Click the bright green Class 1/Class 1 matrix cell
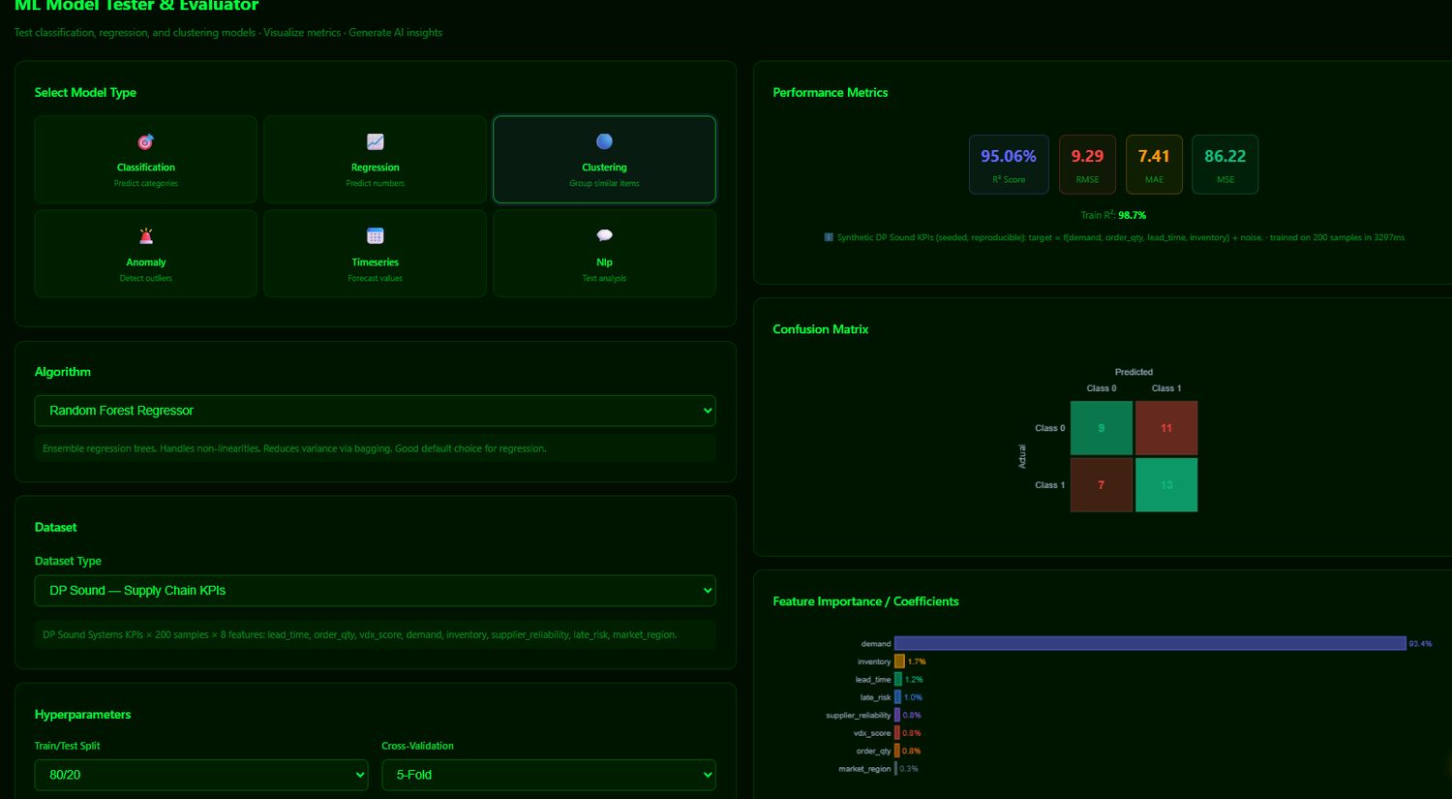The height and width of the screenshot is (799, 1452). point(1166,484)
